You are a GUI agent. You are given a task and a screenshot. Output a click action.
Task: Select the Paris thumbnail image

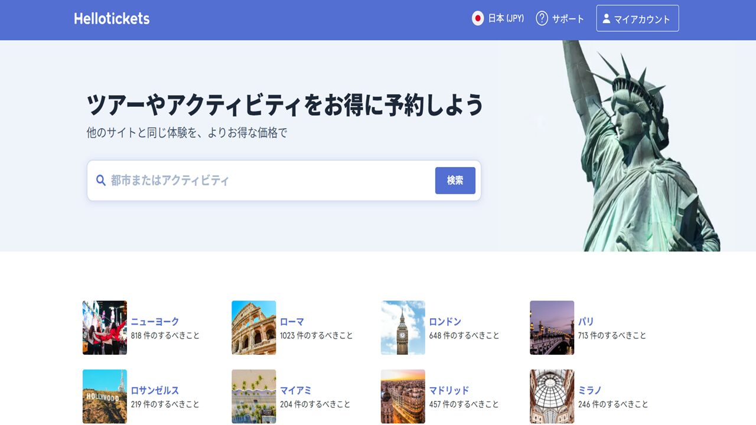click(552, 328)
